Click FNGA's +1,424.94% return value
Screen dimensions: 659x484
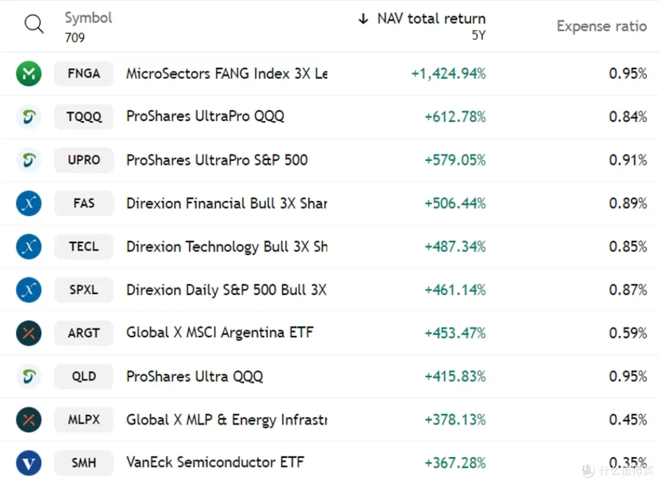(448, 74)
